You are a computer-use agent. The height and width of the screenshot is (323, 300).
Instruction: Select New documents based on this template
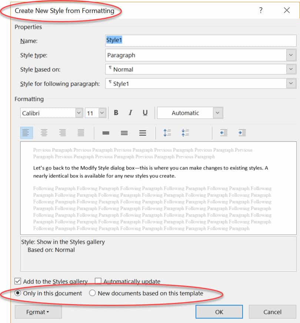point(92,293)
